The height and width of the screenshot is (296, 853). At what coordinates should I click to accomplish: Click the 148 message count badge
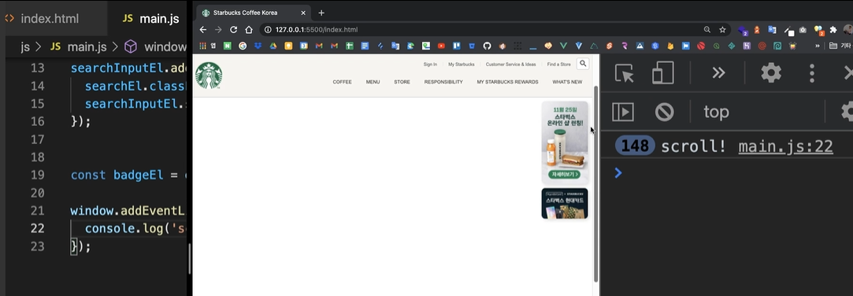point(635,146)
